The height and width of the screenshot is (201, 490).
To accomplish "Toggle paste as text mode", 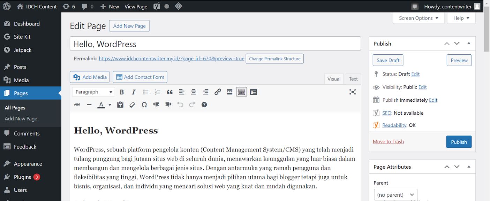I will point(120,105).
